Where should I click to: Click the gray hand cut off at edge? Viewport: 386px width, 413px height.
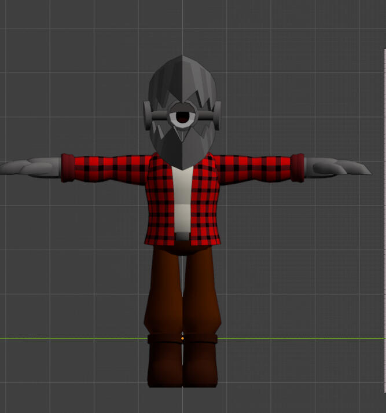point(30,168)
